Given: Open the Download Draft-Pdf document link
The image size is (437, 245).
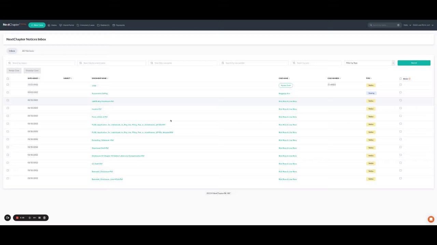Looking at the screenshot, I should [x=100, y=148].
